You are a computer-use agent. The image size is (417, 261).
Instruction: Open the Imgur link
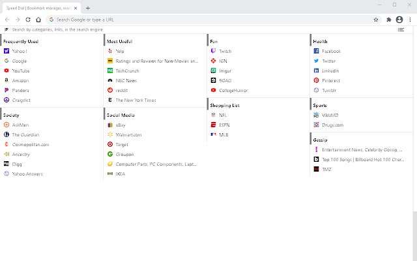[x=225, y=71]
